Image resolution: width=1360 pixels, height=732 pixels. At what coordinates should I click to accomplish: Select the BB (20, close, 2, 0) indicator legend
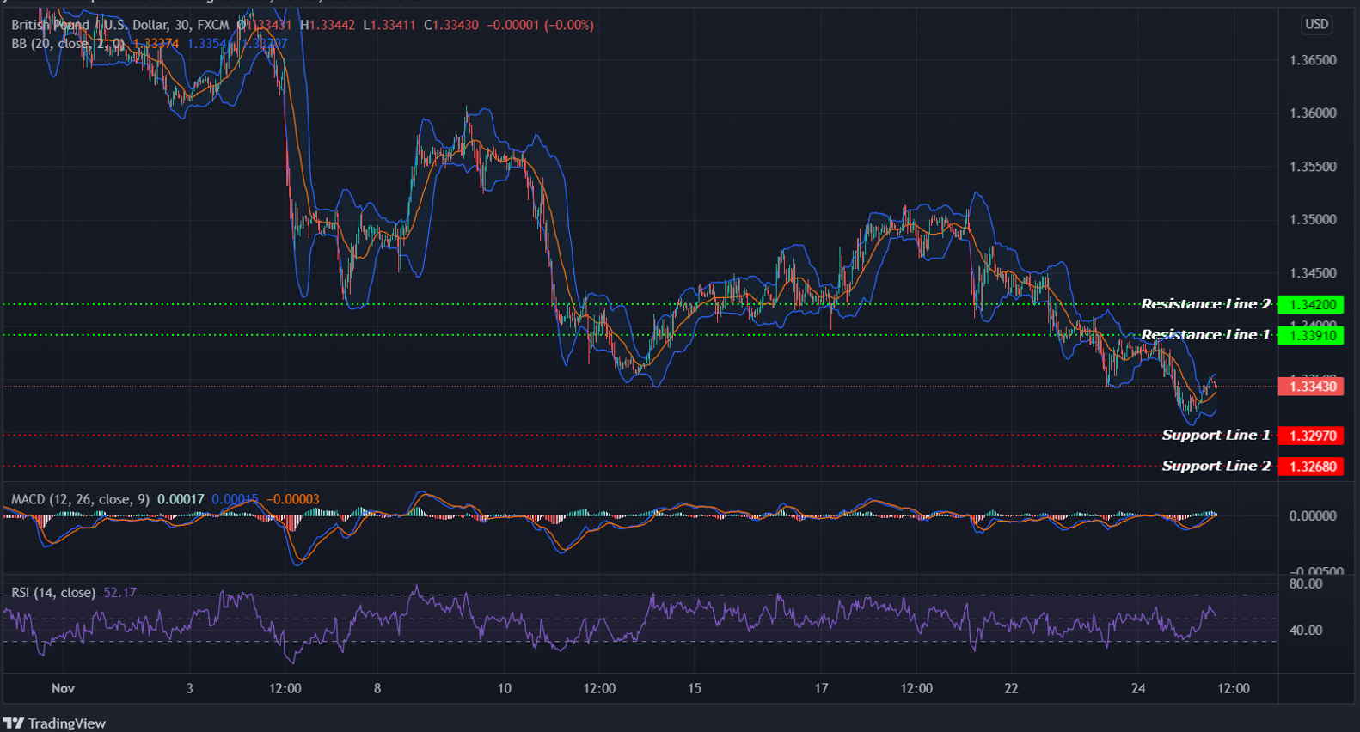(67, 43)
